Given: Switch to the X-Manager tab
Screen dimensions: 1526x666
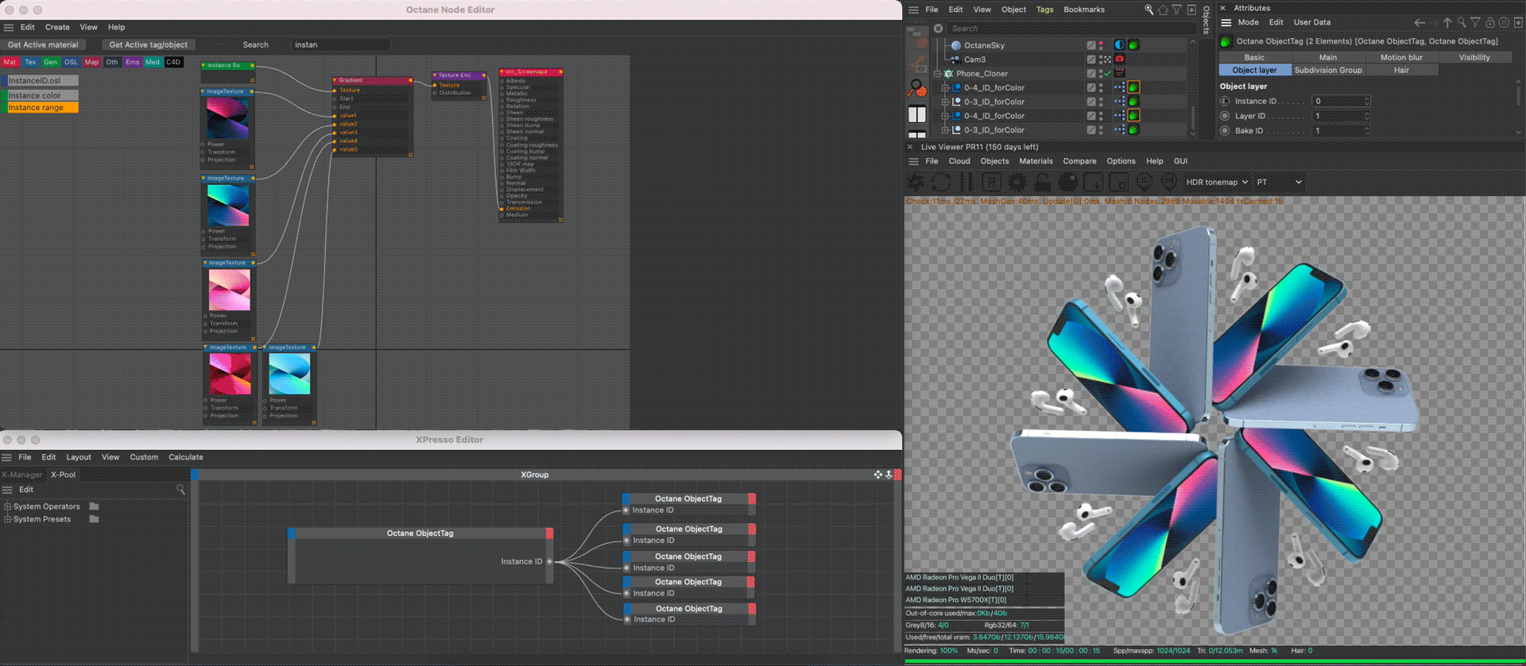Looking at the screenshot, I should tap(22, 475).
